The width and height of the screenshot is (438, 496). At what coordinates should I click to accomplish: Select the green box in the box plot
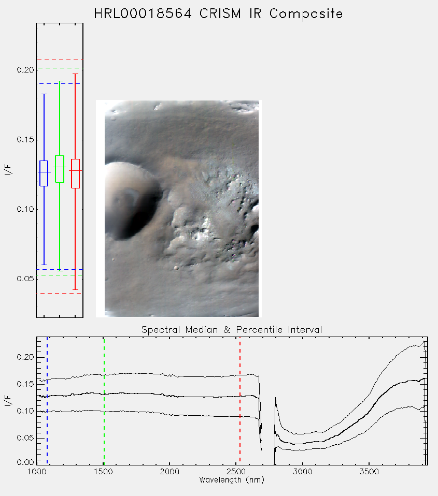[60, 169]
